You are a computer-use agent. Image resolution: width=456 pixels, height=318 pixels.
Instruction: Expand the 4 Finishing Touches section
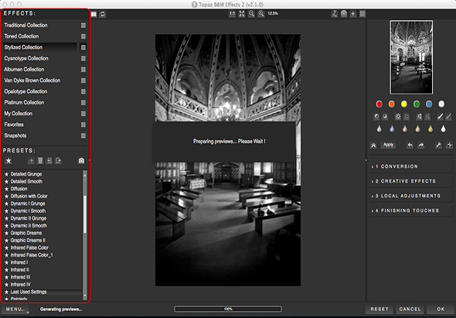pos(410,210)
